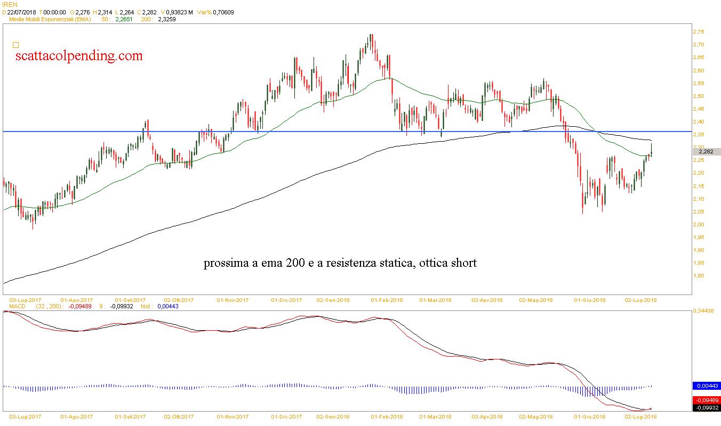
Task: Click the MACD indicator name label
Action: tap(17, 306)
